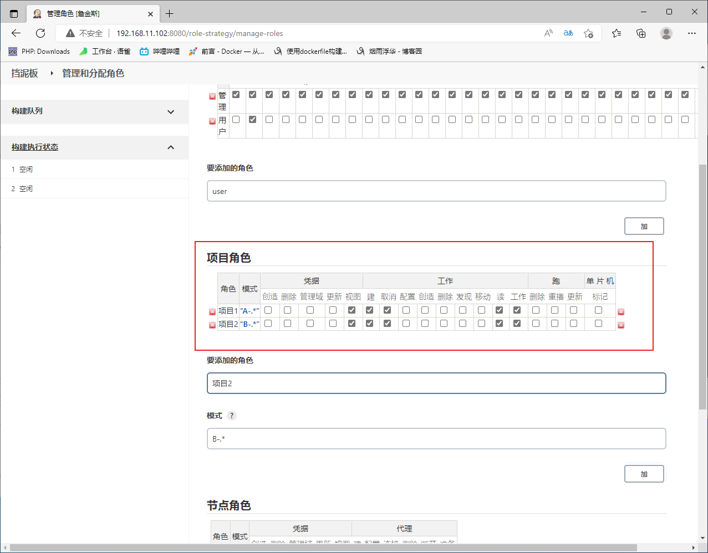
Task: Enable 工作 移动 permission for 项目2
Action: pos(482,323)
